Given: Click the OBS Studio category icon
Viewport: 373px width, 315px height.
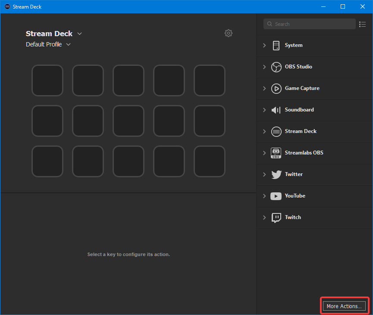Looking at the screenshot, I should click(276, 67).
